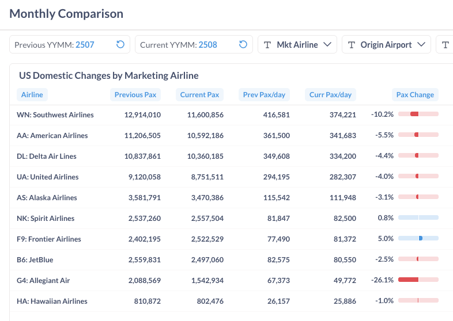This screenshot has width=453, height=321.
Task: Open the Origin Airport dropdown chevron
Action: pos(421,44)
